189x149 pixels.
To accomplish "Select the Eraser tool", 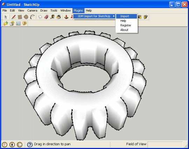I will coord(46,17).
